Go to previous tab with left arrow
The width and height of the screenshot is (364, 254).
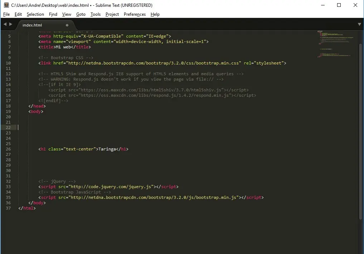(5, 24)
